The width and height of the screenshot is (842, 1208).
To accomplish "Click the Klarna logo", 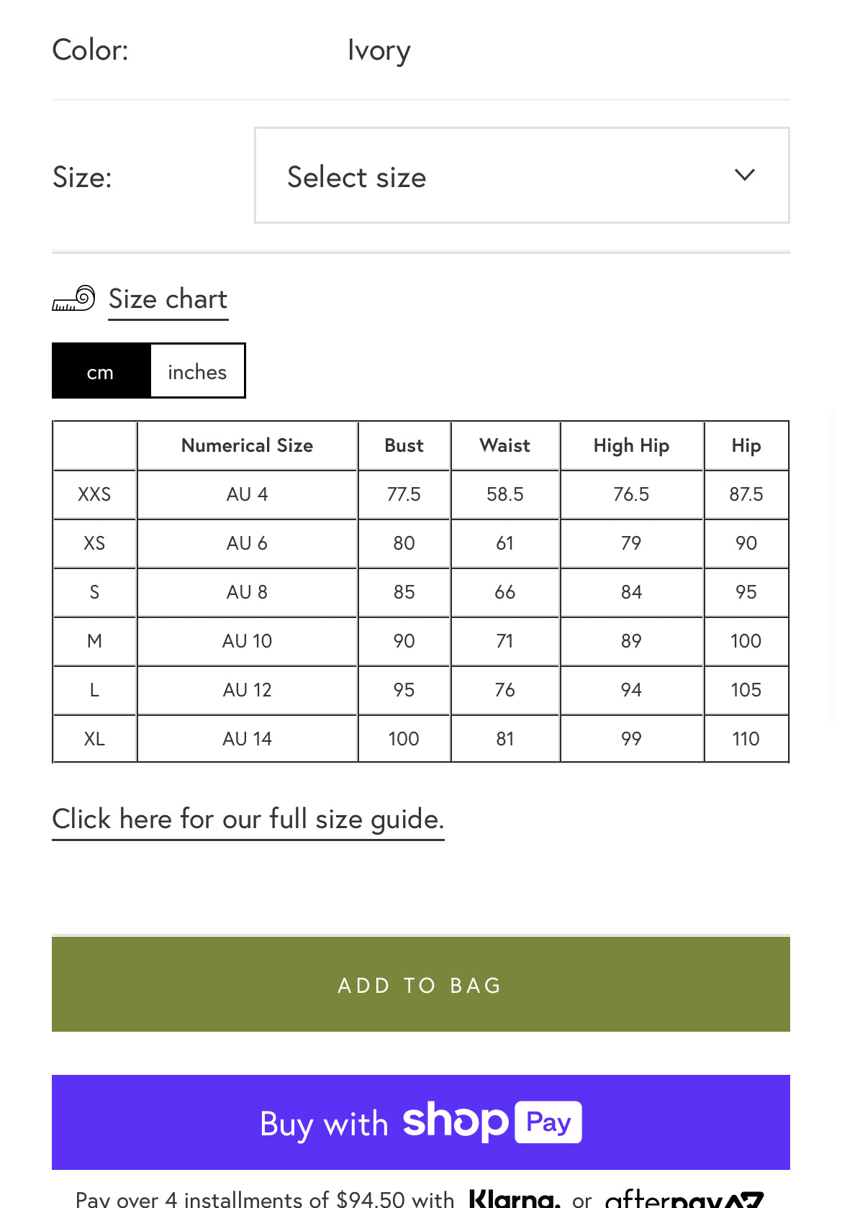I will pos(514,1199).
